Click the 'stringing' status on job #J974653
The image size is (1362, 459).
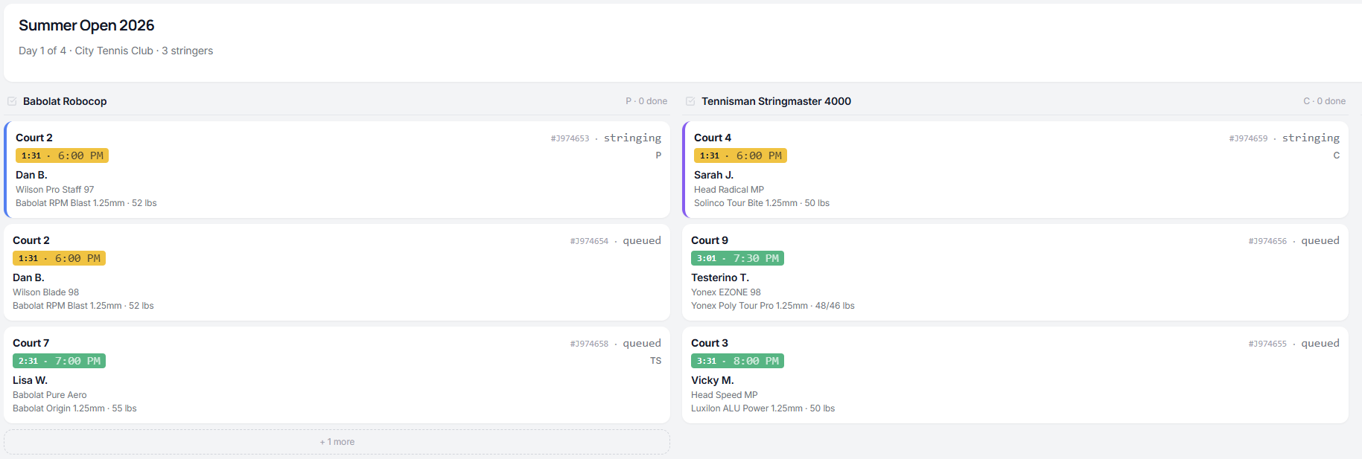coord(632,138)
